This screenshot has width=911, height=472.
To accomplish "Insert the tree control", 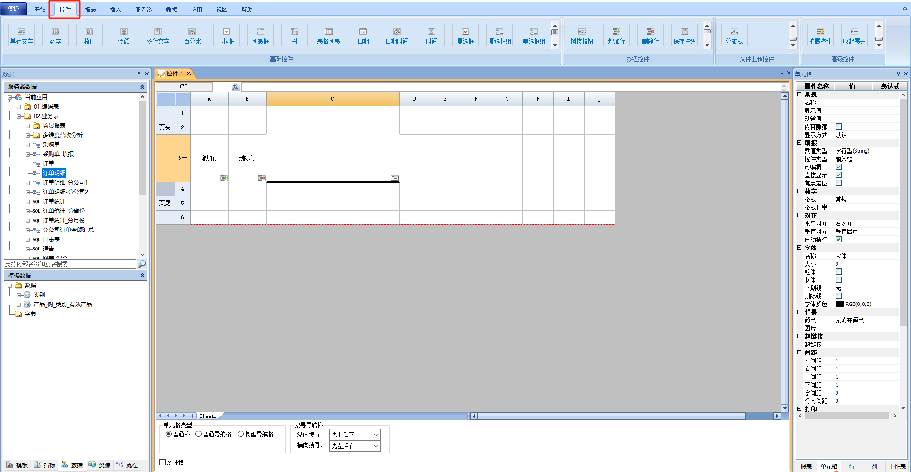I will click(295, 35).
